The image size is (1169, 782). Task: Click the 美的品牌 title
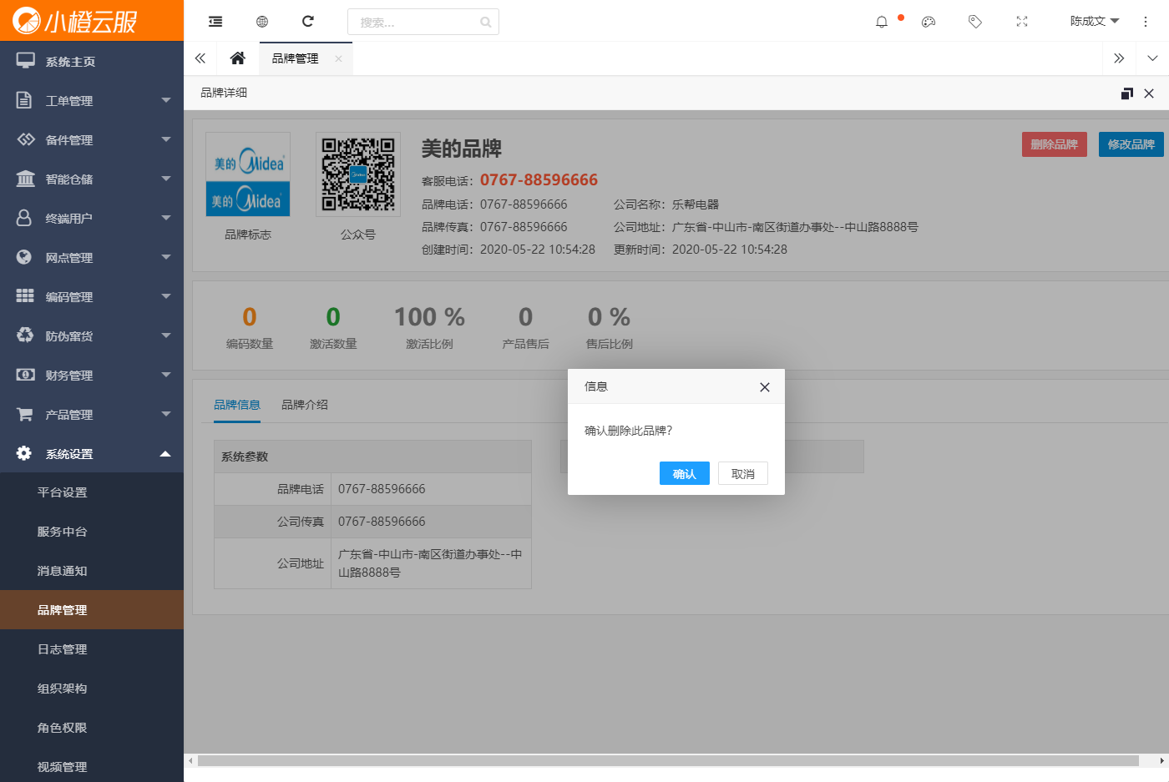pyautogui.click(x=462, y=149)
